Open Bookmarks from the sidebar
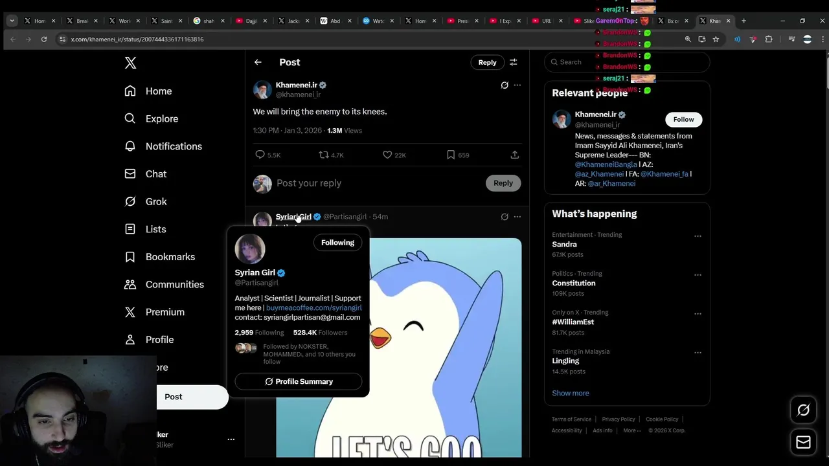829x466 pixels. [x=159, y=257]
